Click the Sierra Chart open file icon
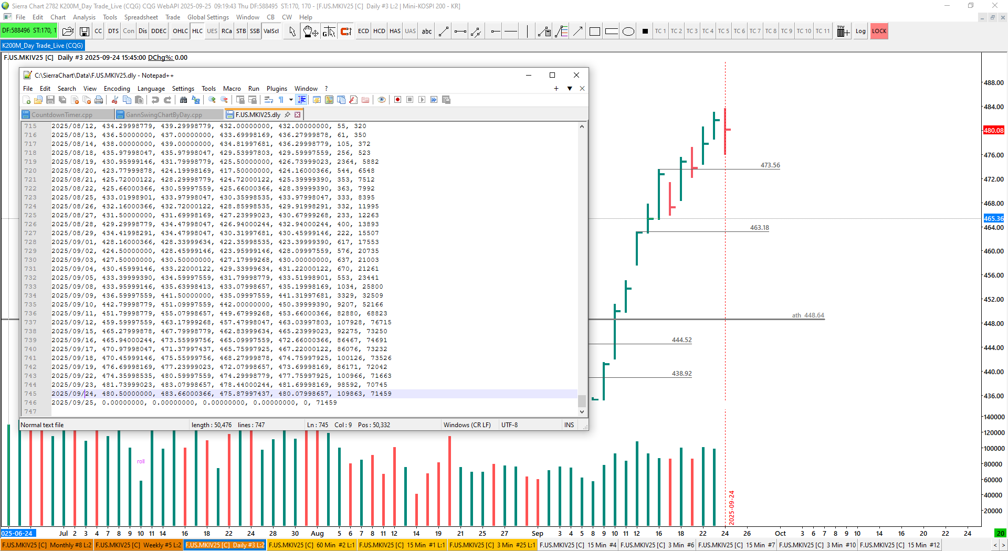 (x=68, y=31)
